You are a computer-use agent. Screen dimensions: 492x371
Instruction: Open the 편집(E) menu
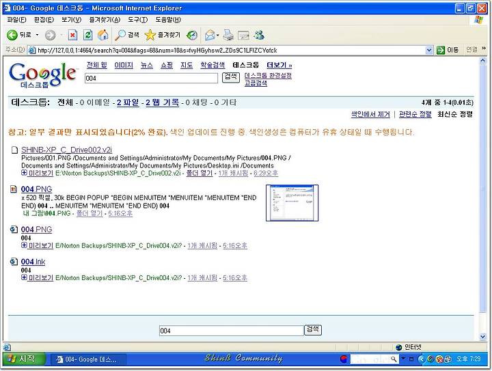44,20
